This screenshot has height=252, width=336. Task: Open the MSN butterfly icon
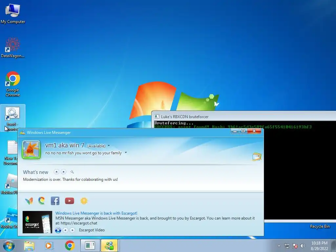tap(29, 201)
